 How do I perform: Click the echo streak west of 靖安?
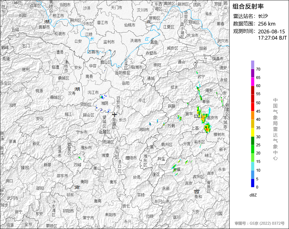199,93
